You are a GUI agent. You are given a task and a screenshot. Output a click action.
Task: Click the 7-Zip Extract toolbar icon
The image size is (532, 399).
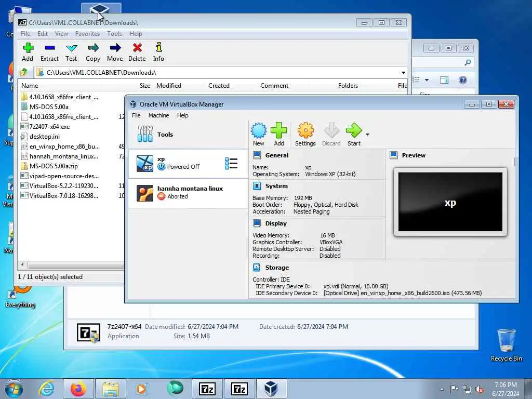[49, 51]
